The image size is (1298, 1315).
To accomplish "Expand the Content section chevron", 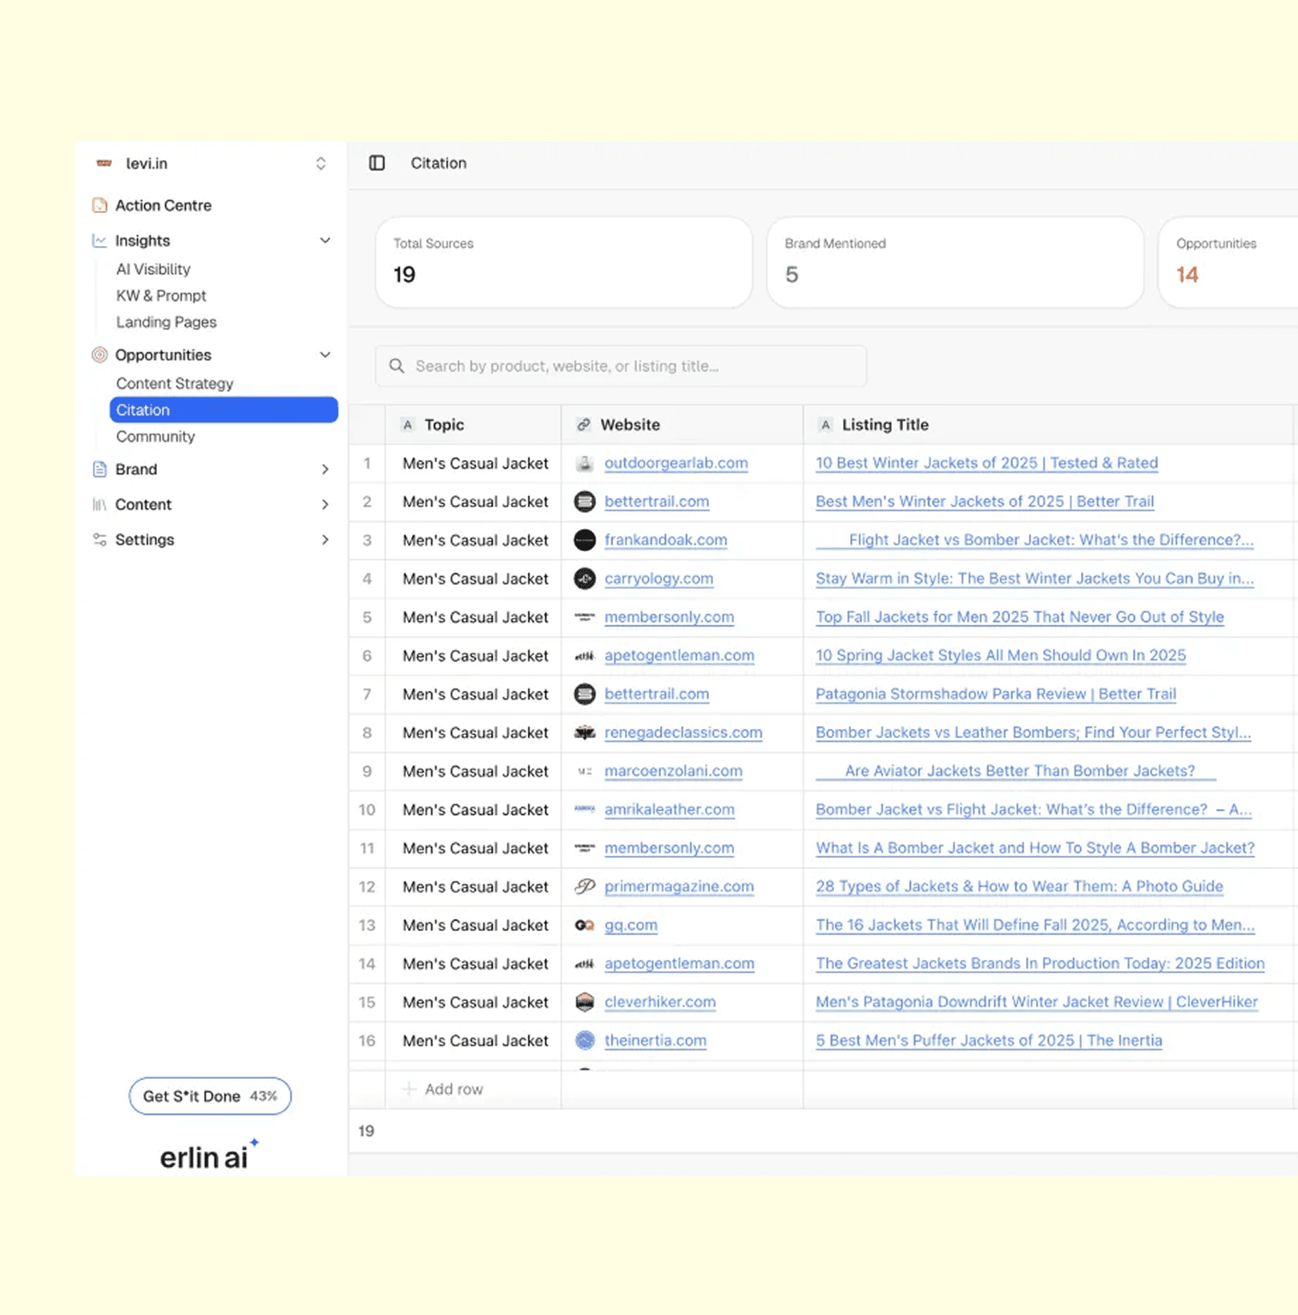I will click(325, 505).
